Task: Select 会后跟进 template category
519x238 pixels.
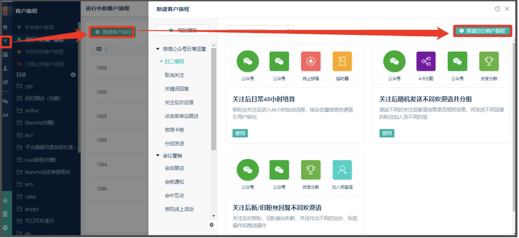Action: coord(175,168)
